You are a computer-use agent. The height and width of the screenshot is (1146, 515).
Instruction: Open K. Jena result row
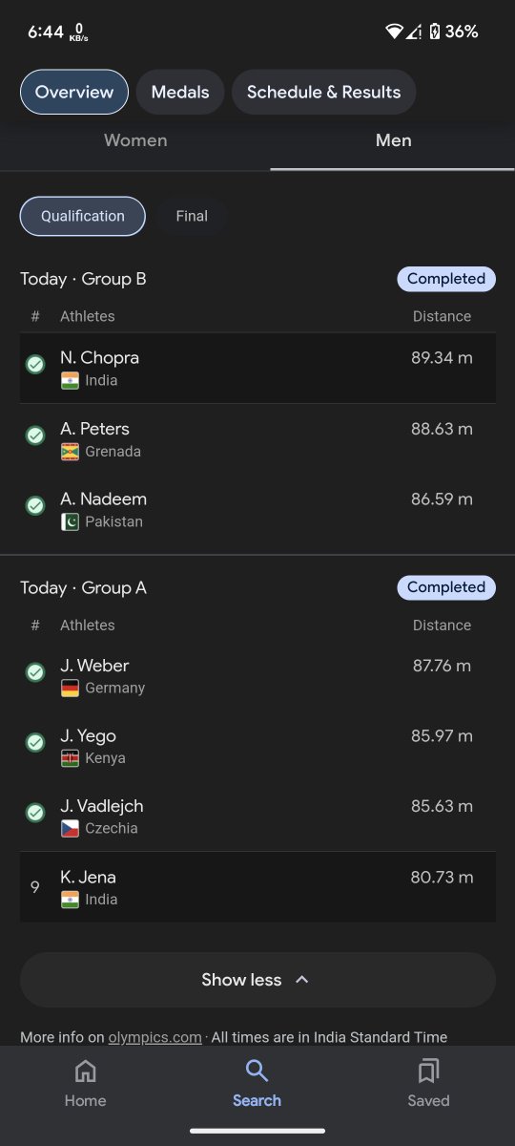coord(257,887)
